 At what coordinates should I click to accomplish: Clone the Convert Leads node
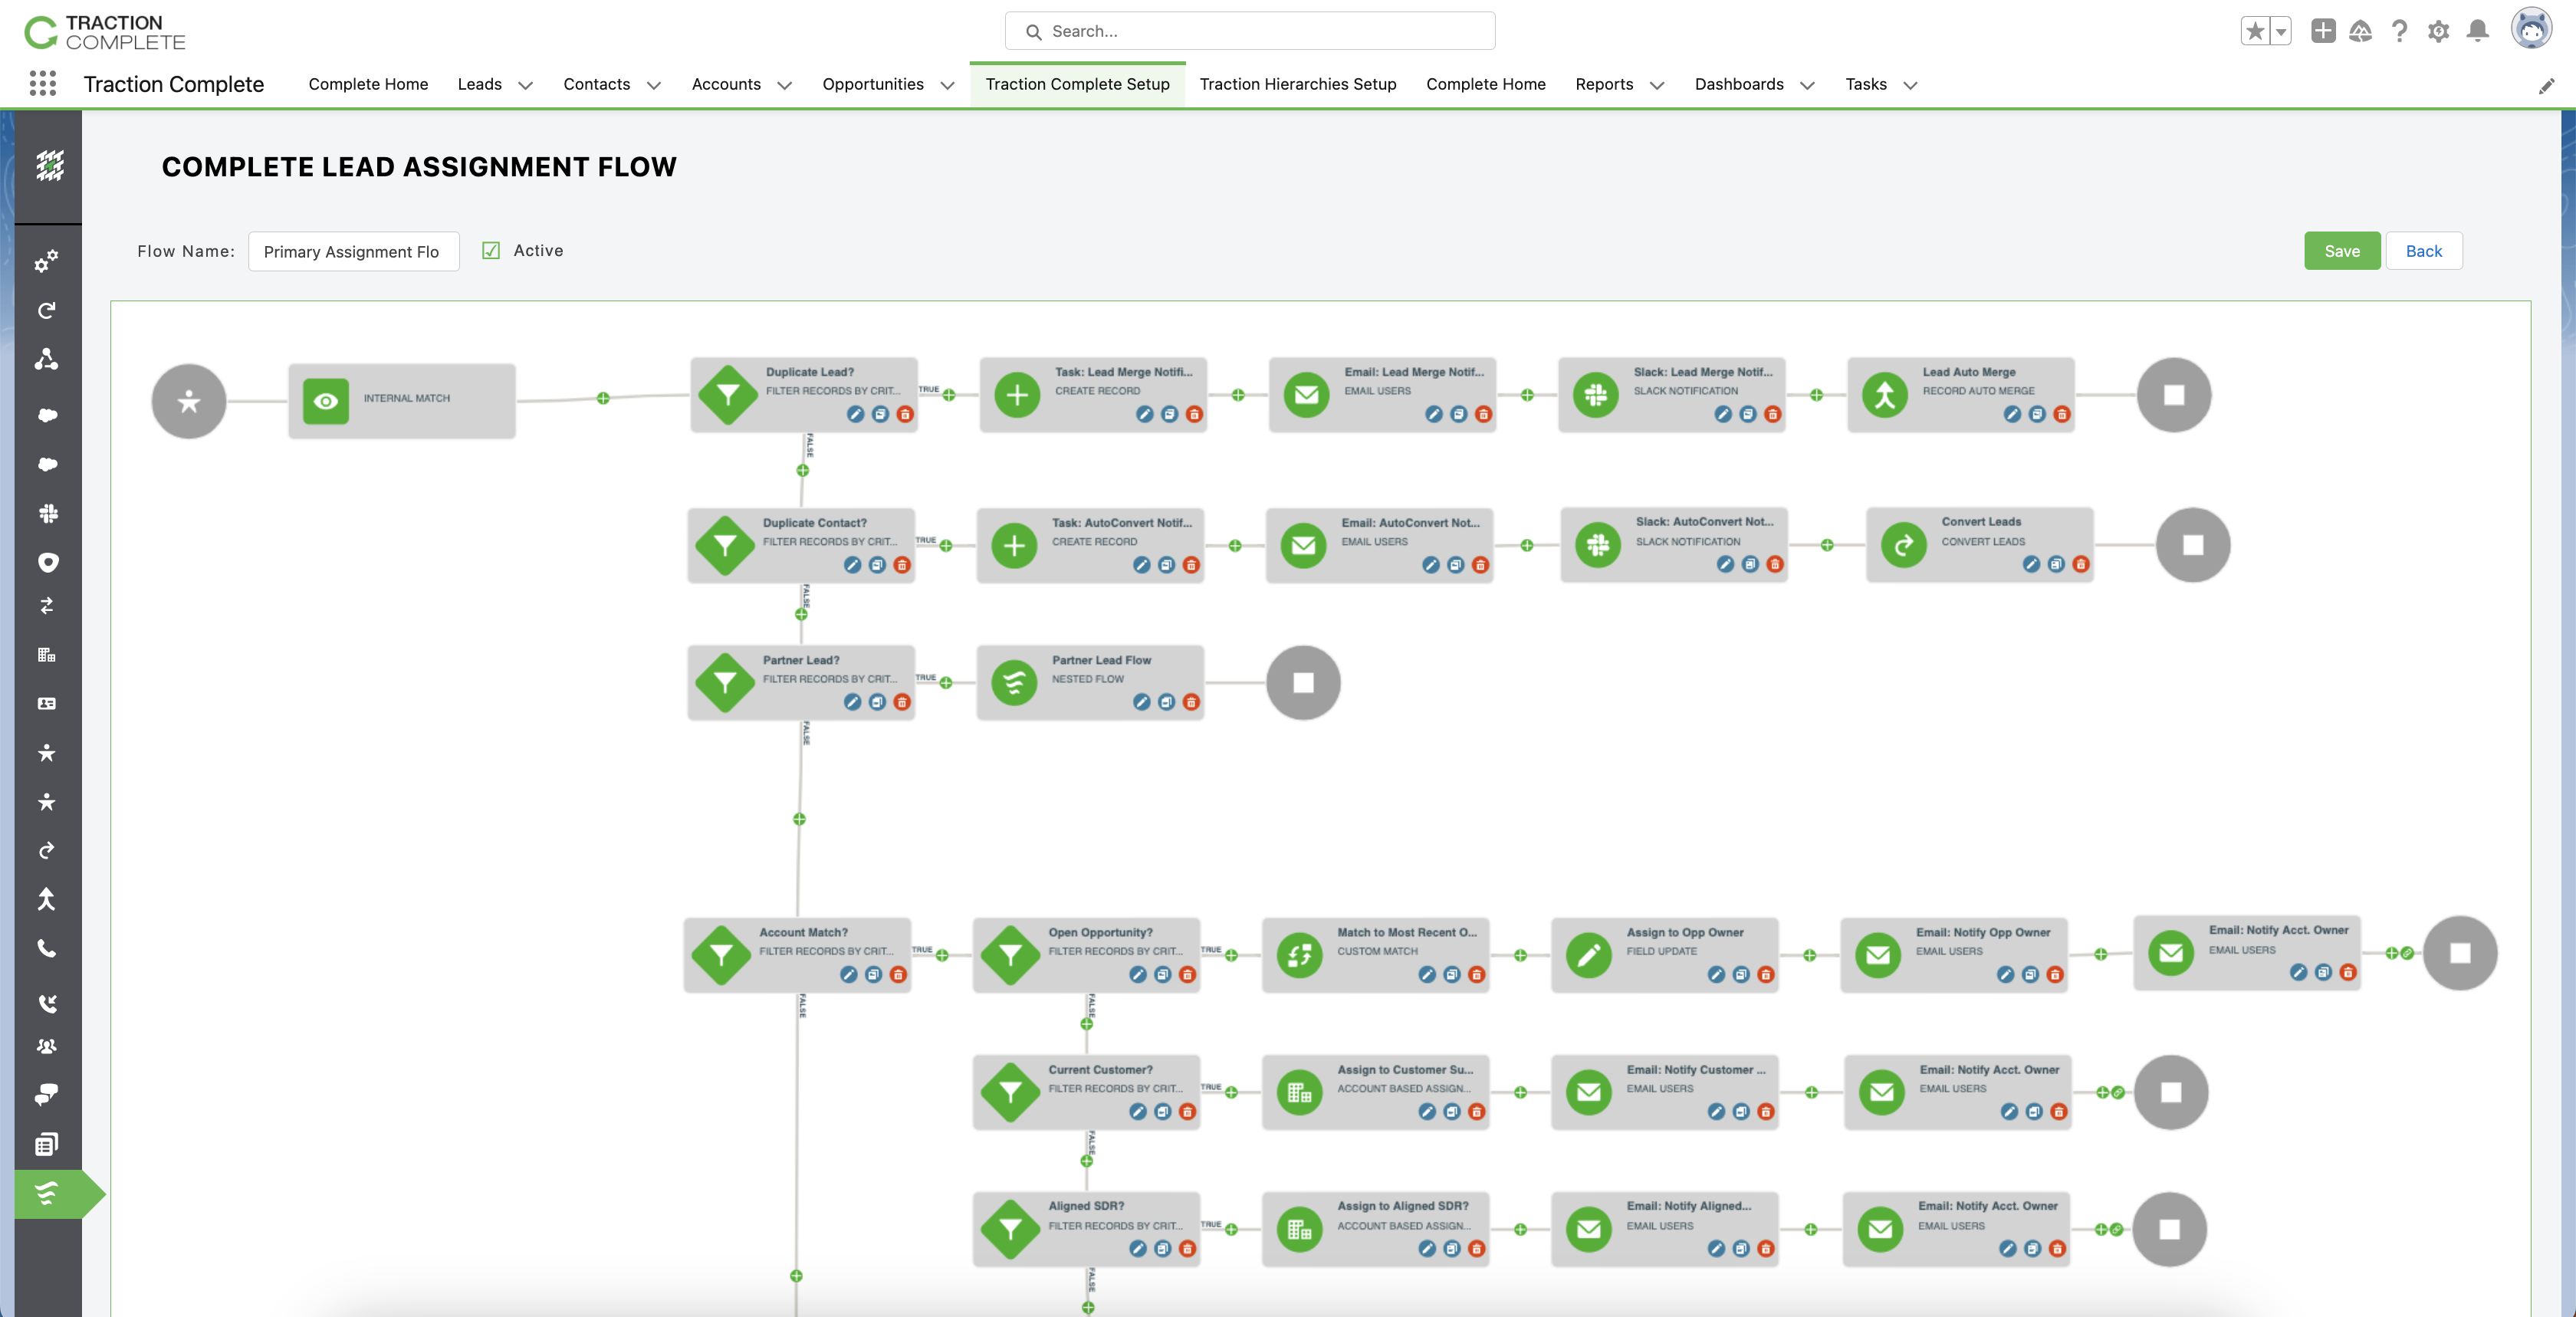point(2055,565)
